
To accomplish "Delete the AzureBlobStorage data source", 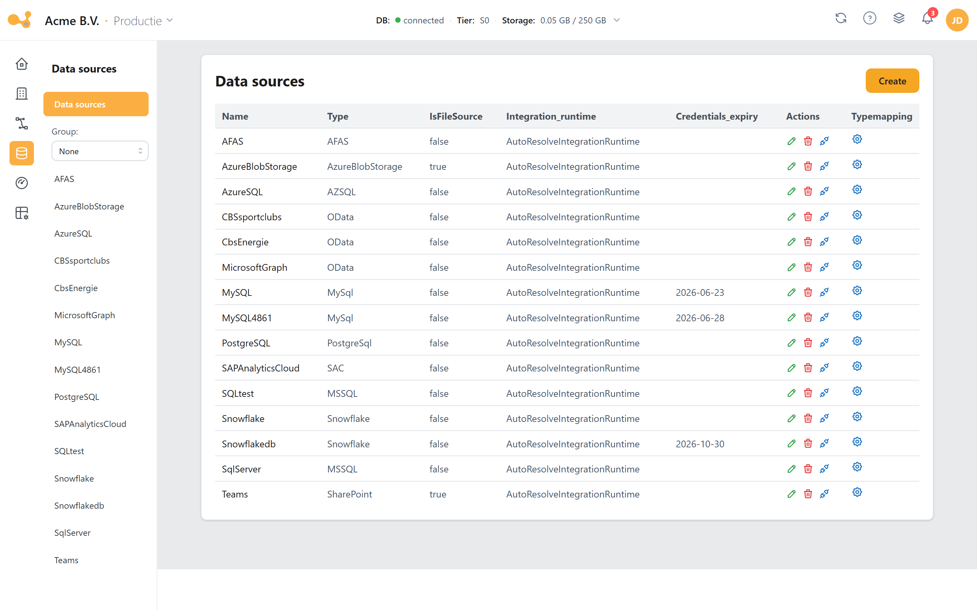I will coord(808,166).
